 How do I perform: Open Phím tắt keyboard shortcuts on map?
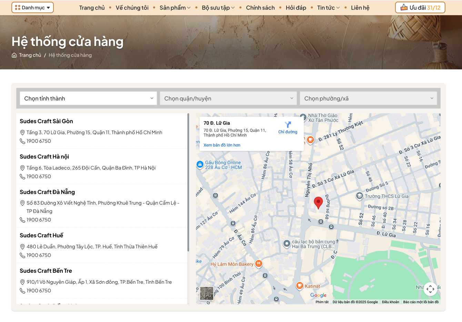coord(322,302)
